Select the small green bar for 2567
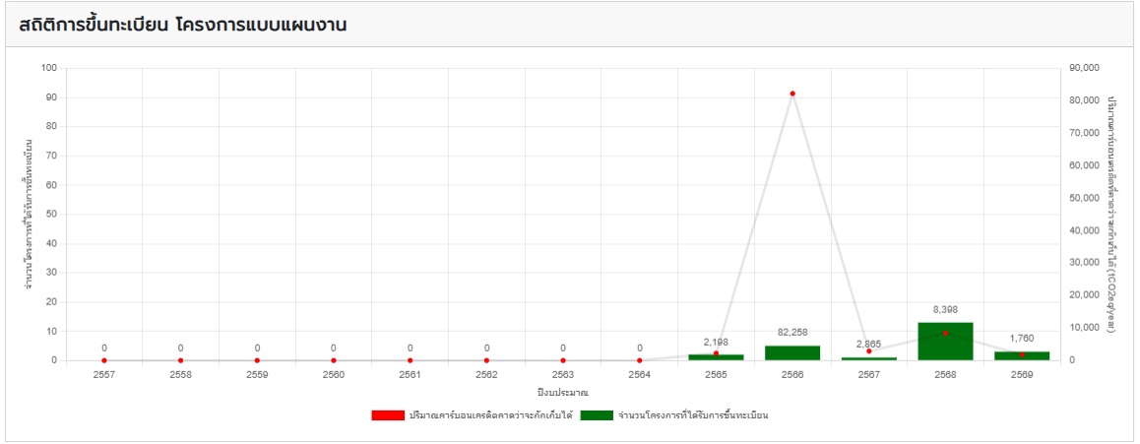 click(868, 358)
